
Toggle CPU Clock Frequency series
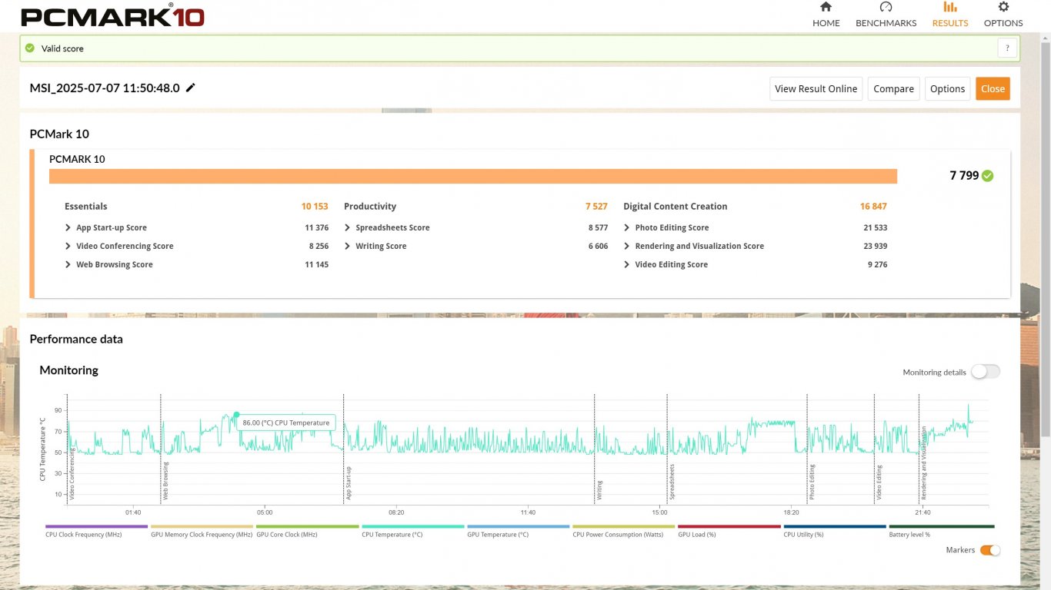coord(96,532)
